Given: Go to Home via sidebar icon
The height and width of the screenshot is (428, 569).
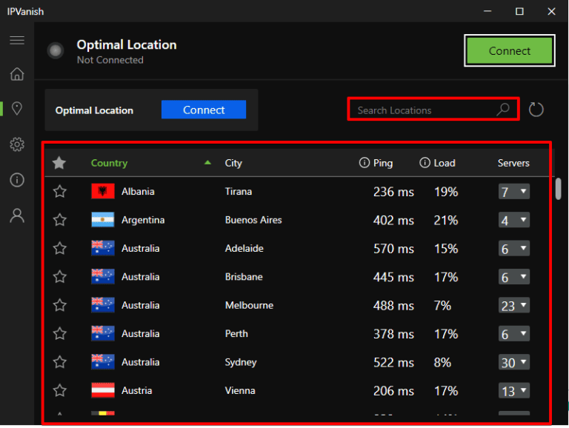Looking at the screenshot, I should pos(16,74).
